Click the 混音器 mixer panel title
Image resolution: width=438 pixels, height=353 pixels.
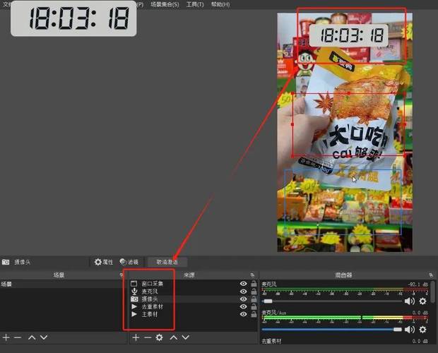click(x=343, y=275)
